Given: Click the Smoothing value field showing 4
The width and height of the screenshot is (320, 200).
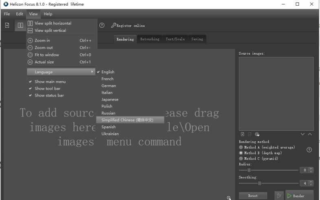Looking at the screenshot, I should pyautogui.click(x=304, y=183).
